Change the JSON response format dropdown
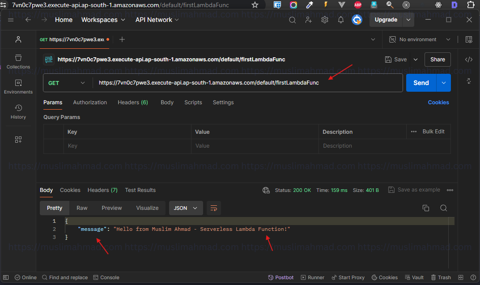The height and width of the screenshot is (285, 480). (x=186, y=208)
